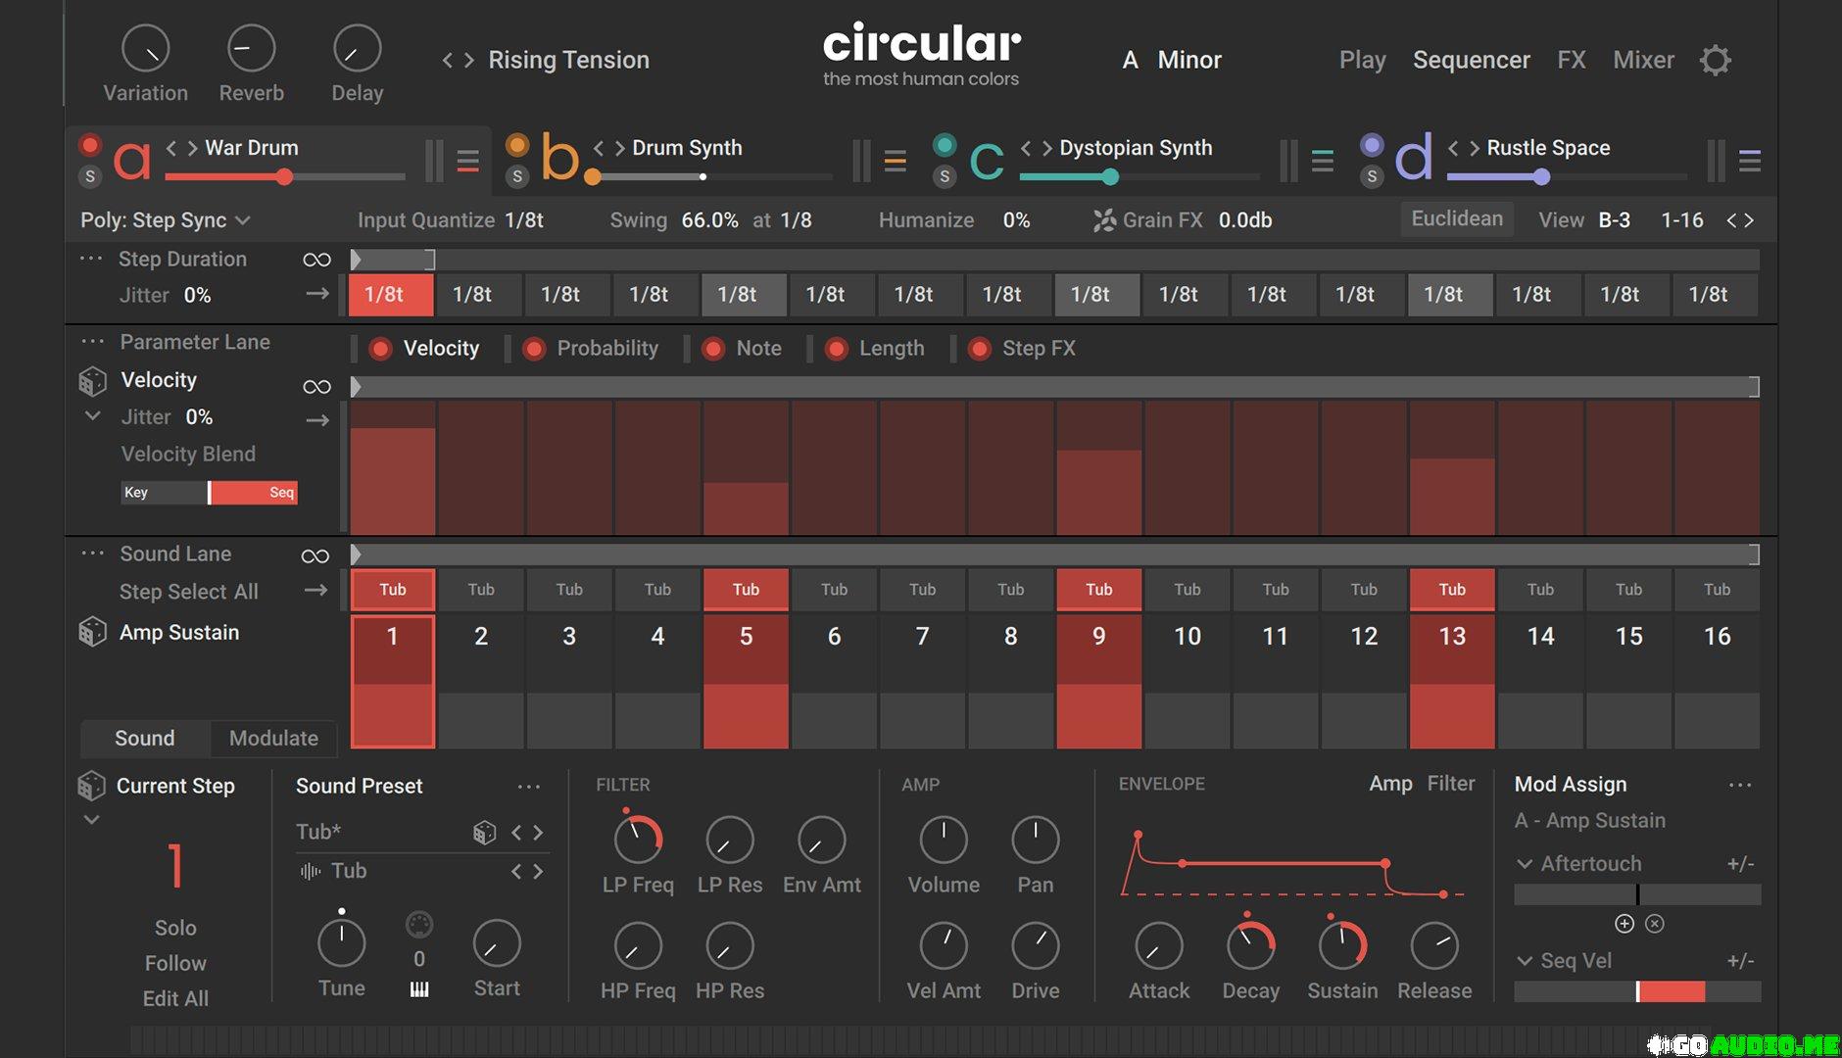1842x1058 pixels.
Task: Randomize Velocity lane with dice icon
Action: coord(92,380)
